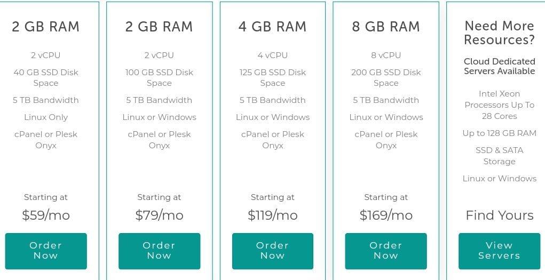
Task: Select the 8 GB RAM heading
Action: pos(386,27)
